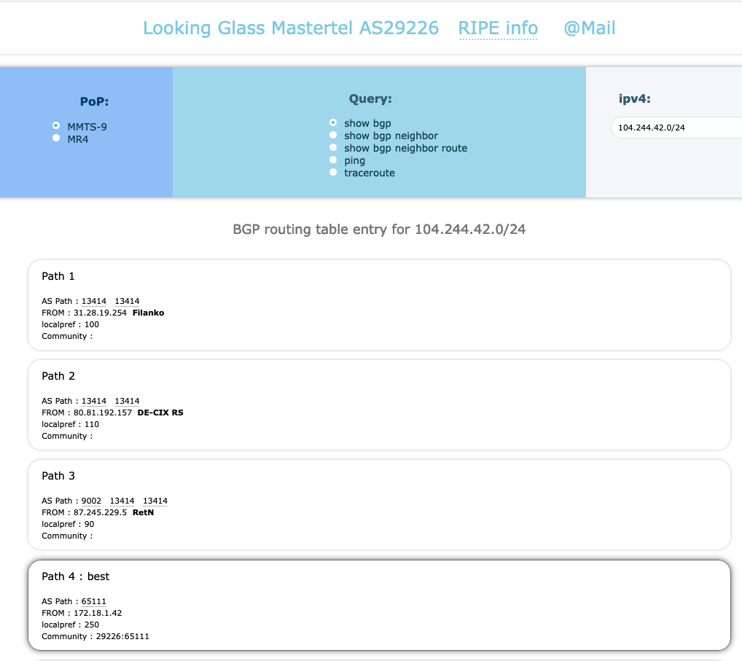Choose the 'show bgp neighbor' query radio
Viewport: 742px width, 661px height.
pyautogui.click(x=333, y=136)
